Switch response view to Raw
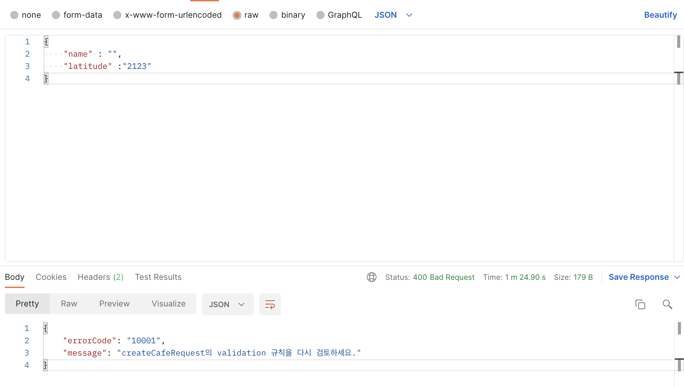The height and width of the screenshot is (387, 684). pyautogui.click(x=69, y=304)
